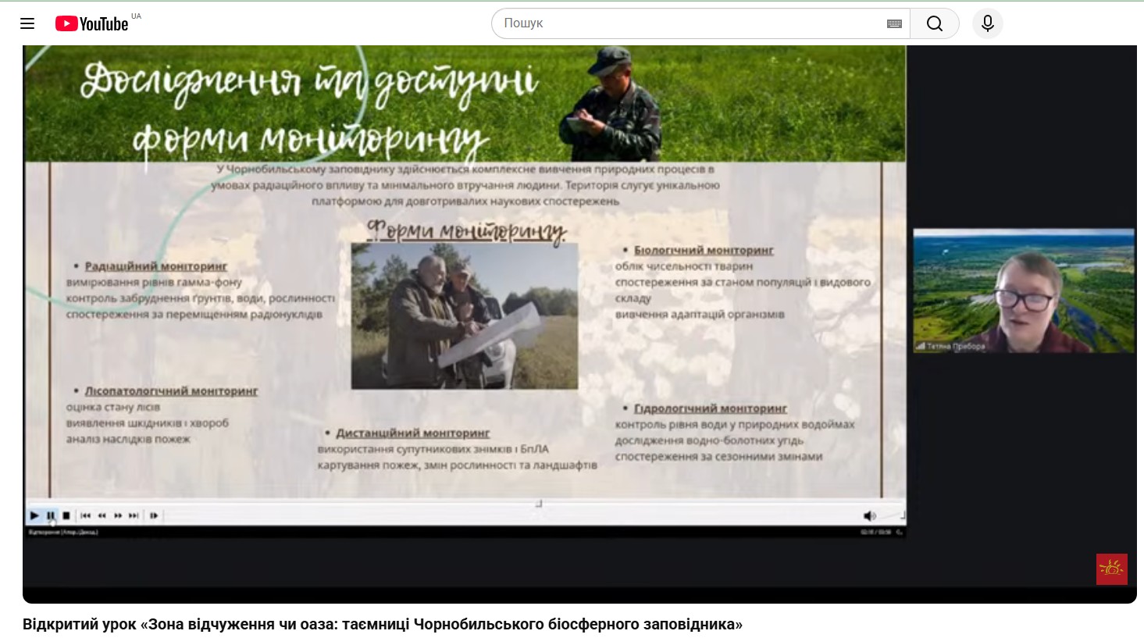Stop playback in the embedded player
1144x638 pixels.
[66, 515]
